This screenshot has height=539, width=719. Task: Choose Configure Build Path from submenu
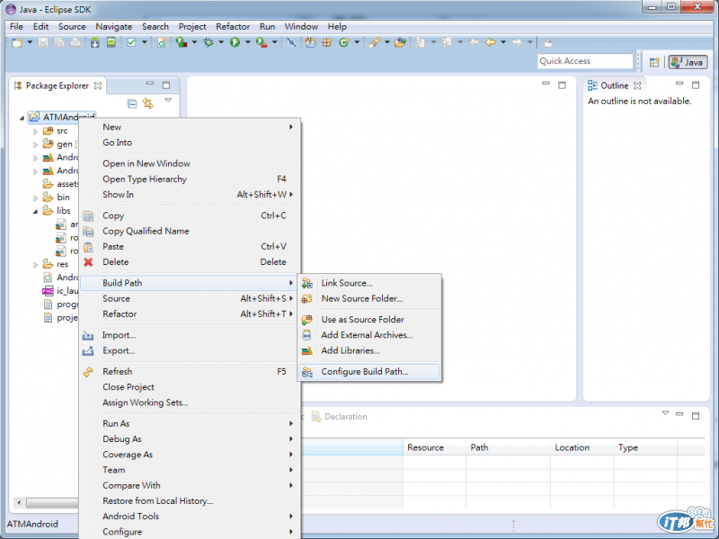click(369, 372)
